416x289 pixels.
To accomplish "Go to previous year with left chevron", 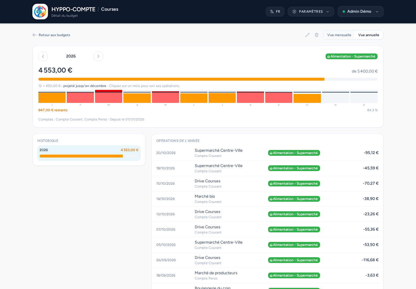I will tap(43, 56).
